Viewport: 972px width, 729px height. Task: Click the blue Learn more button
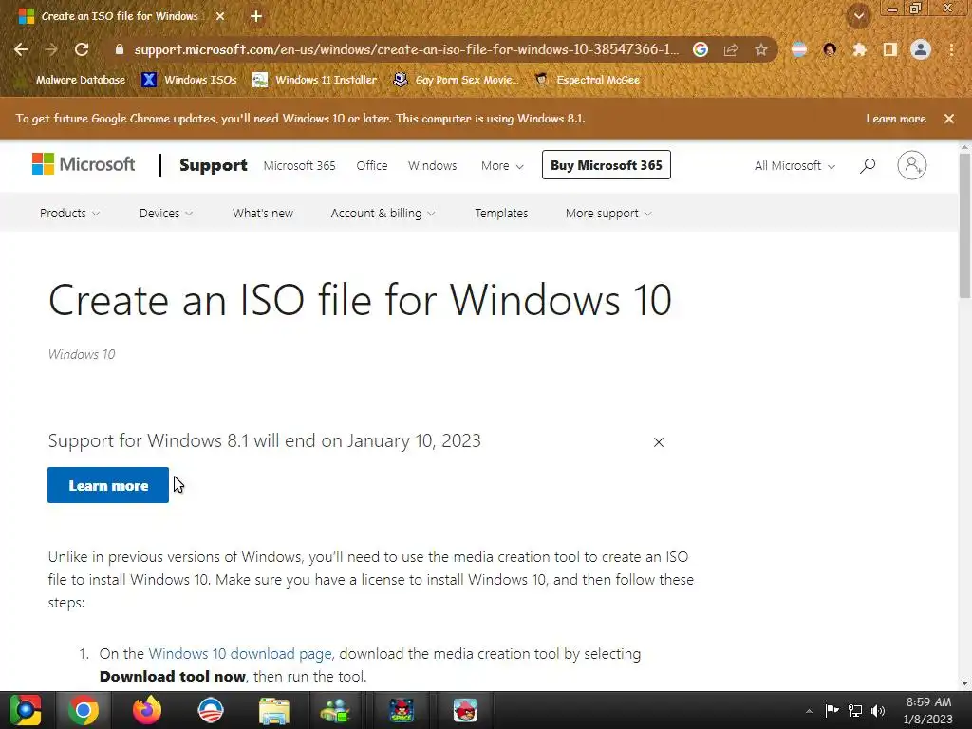(108, 485)
